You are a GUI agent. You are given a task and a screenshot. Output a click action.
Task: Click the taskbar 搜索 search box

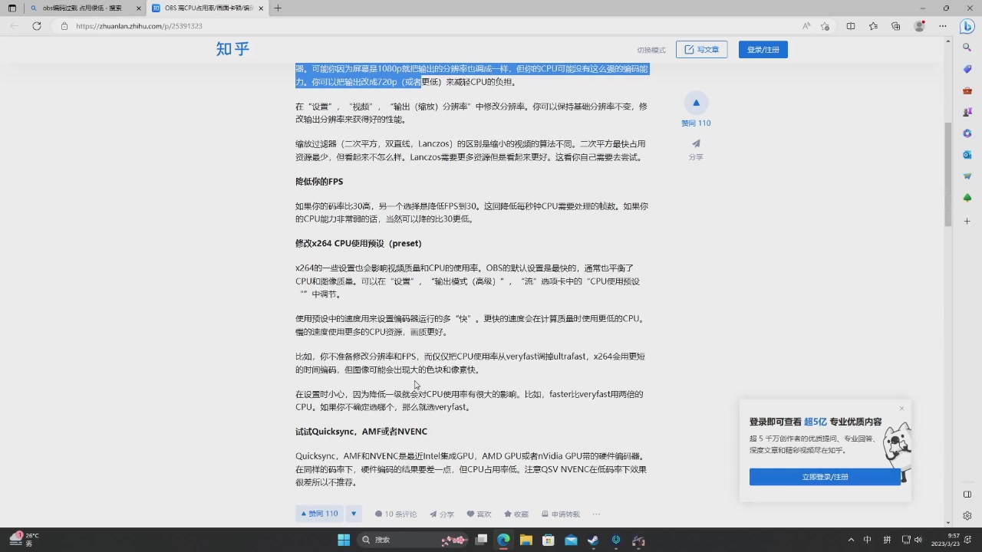click(x=414, y=540)
